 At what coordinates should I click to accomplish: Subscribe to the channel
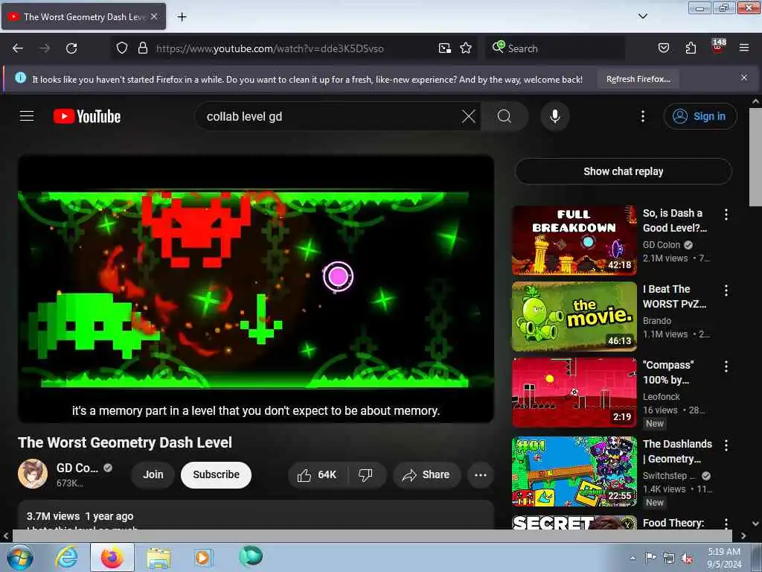coord(216,474)
